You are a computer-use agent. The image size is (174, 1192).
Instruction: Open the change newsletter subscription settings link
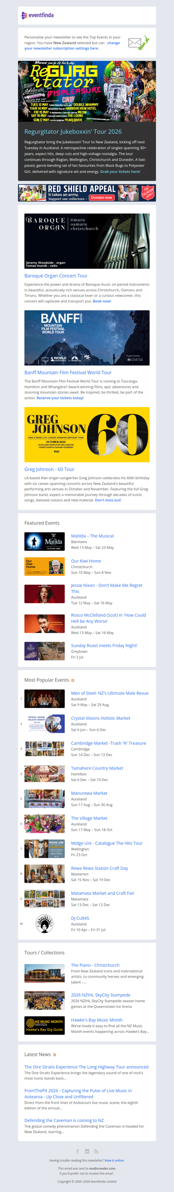(72, 45)
